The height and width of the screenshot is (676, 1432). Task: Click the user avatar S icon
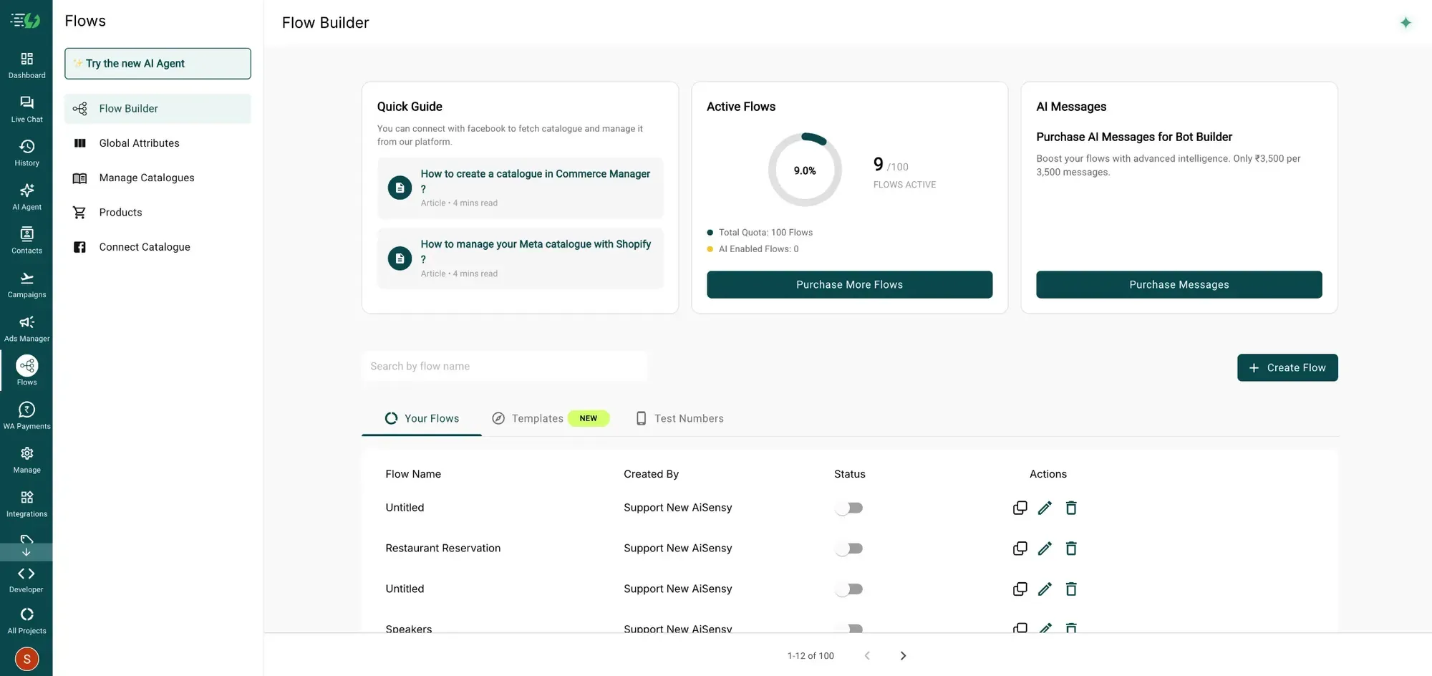(26, 659)
